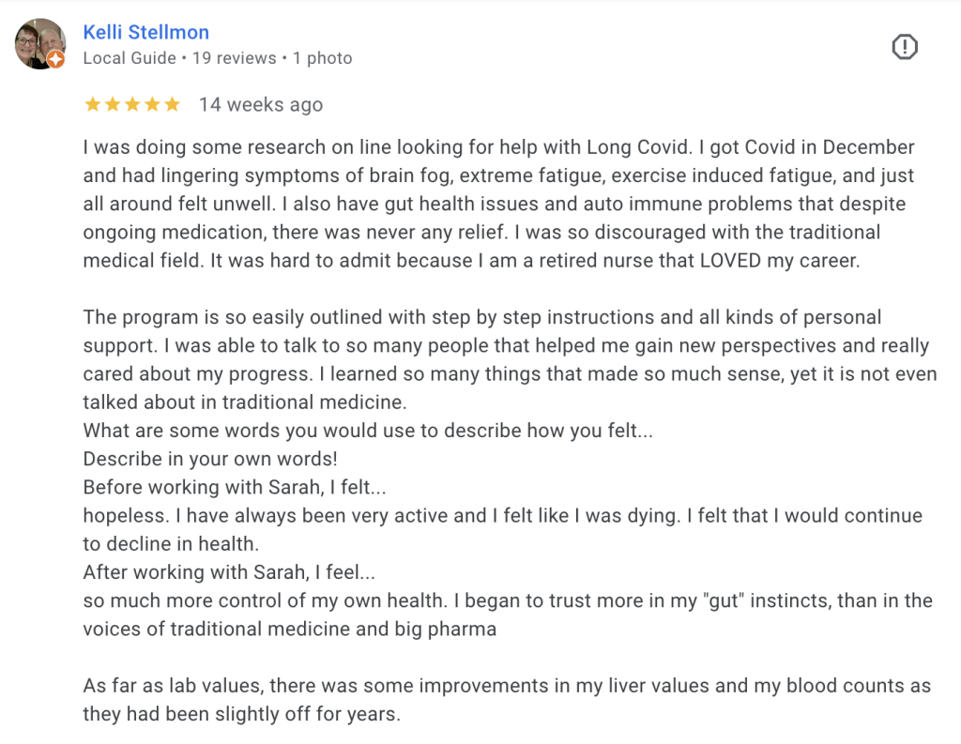The width and height of the screenshot is (961, 744).
Task: Click the paragraph starting "The program is so easily"
Action: pyautogui.click(x=510, y=359)
